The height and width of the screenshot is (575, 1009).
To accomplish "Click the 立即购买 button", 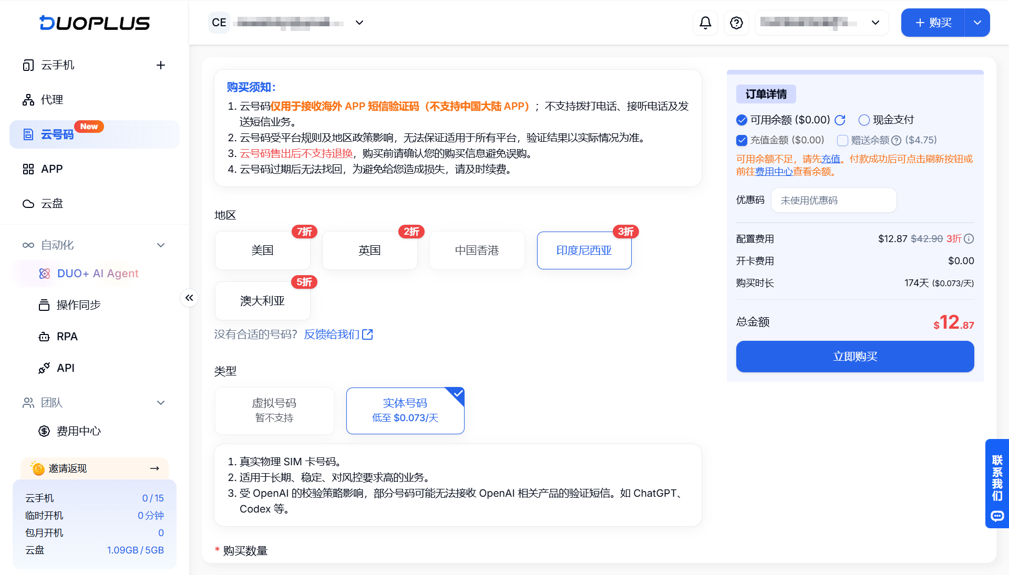I will pyautogui.click(x=855, y=357).
